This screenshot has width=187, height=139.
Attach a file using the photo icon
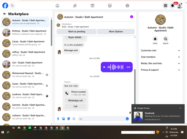pyautogui.click(x=64, y=119)
